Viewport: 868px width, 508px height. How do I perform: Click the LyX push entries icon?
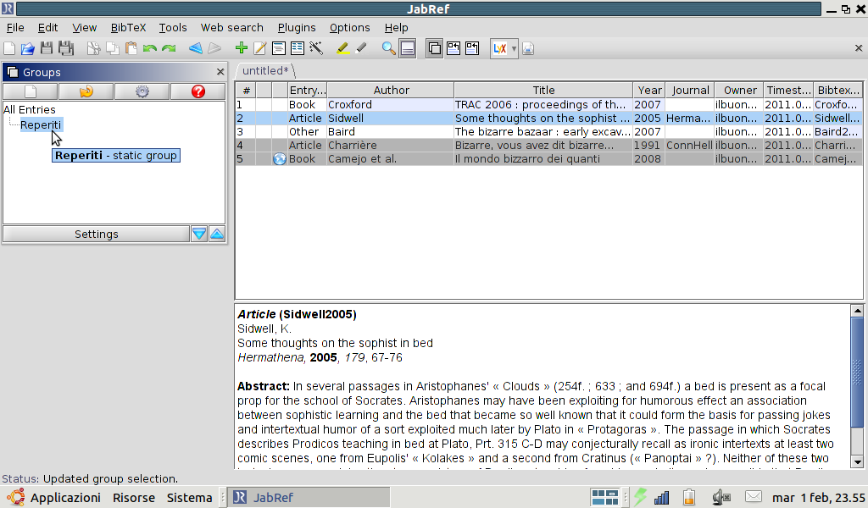click(x=500, y=48)
